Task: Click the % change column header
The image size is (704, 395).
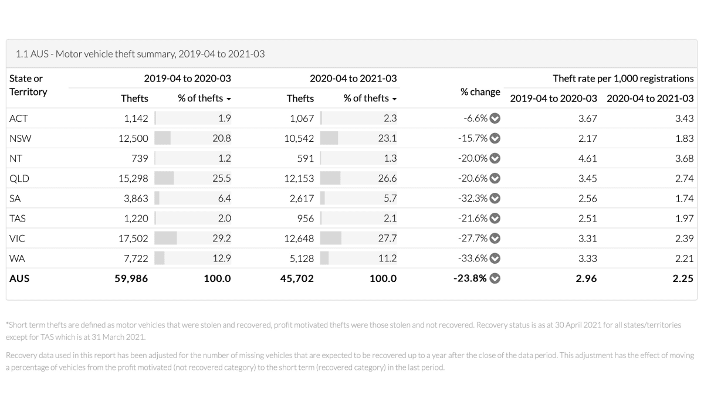Action: point(480,91)
